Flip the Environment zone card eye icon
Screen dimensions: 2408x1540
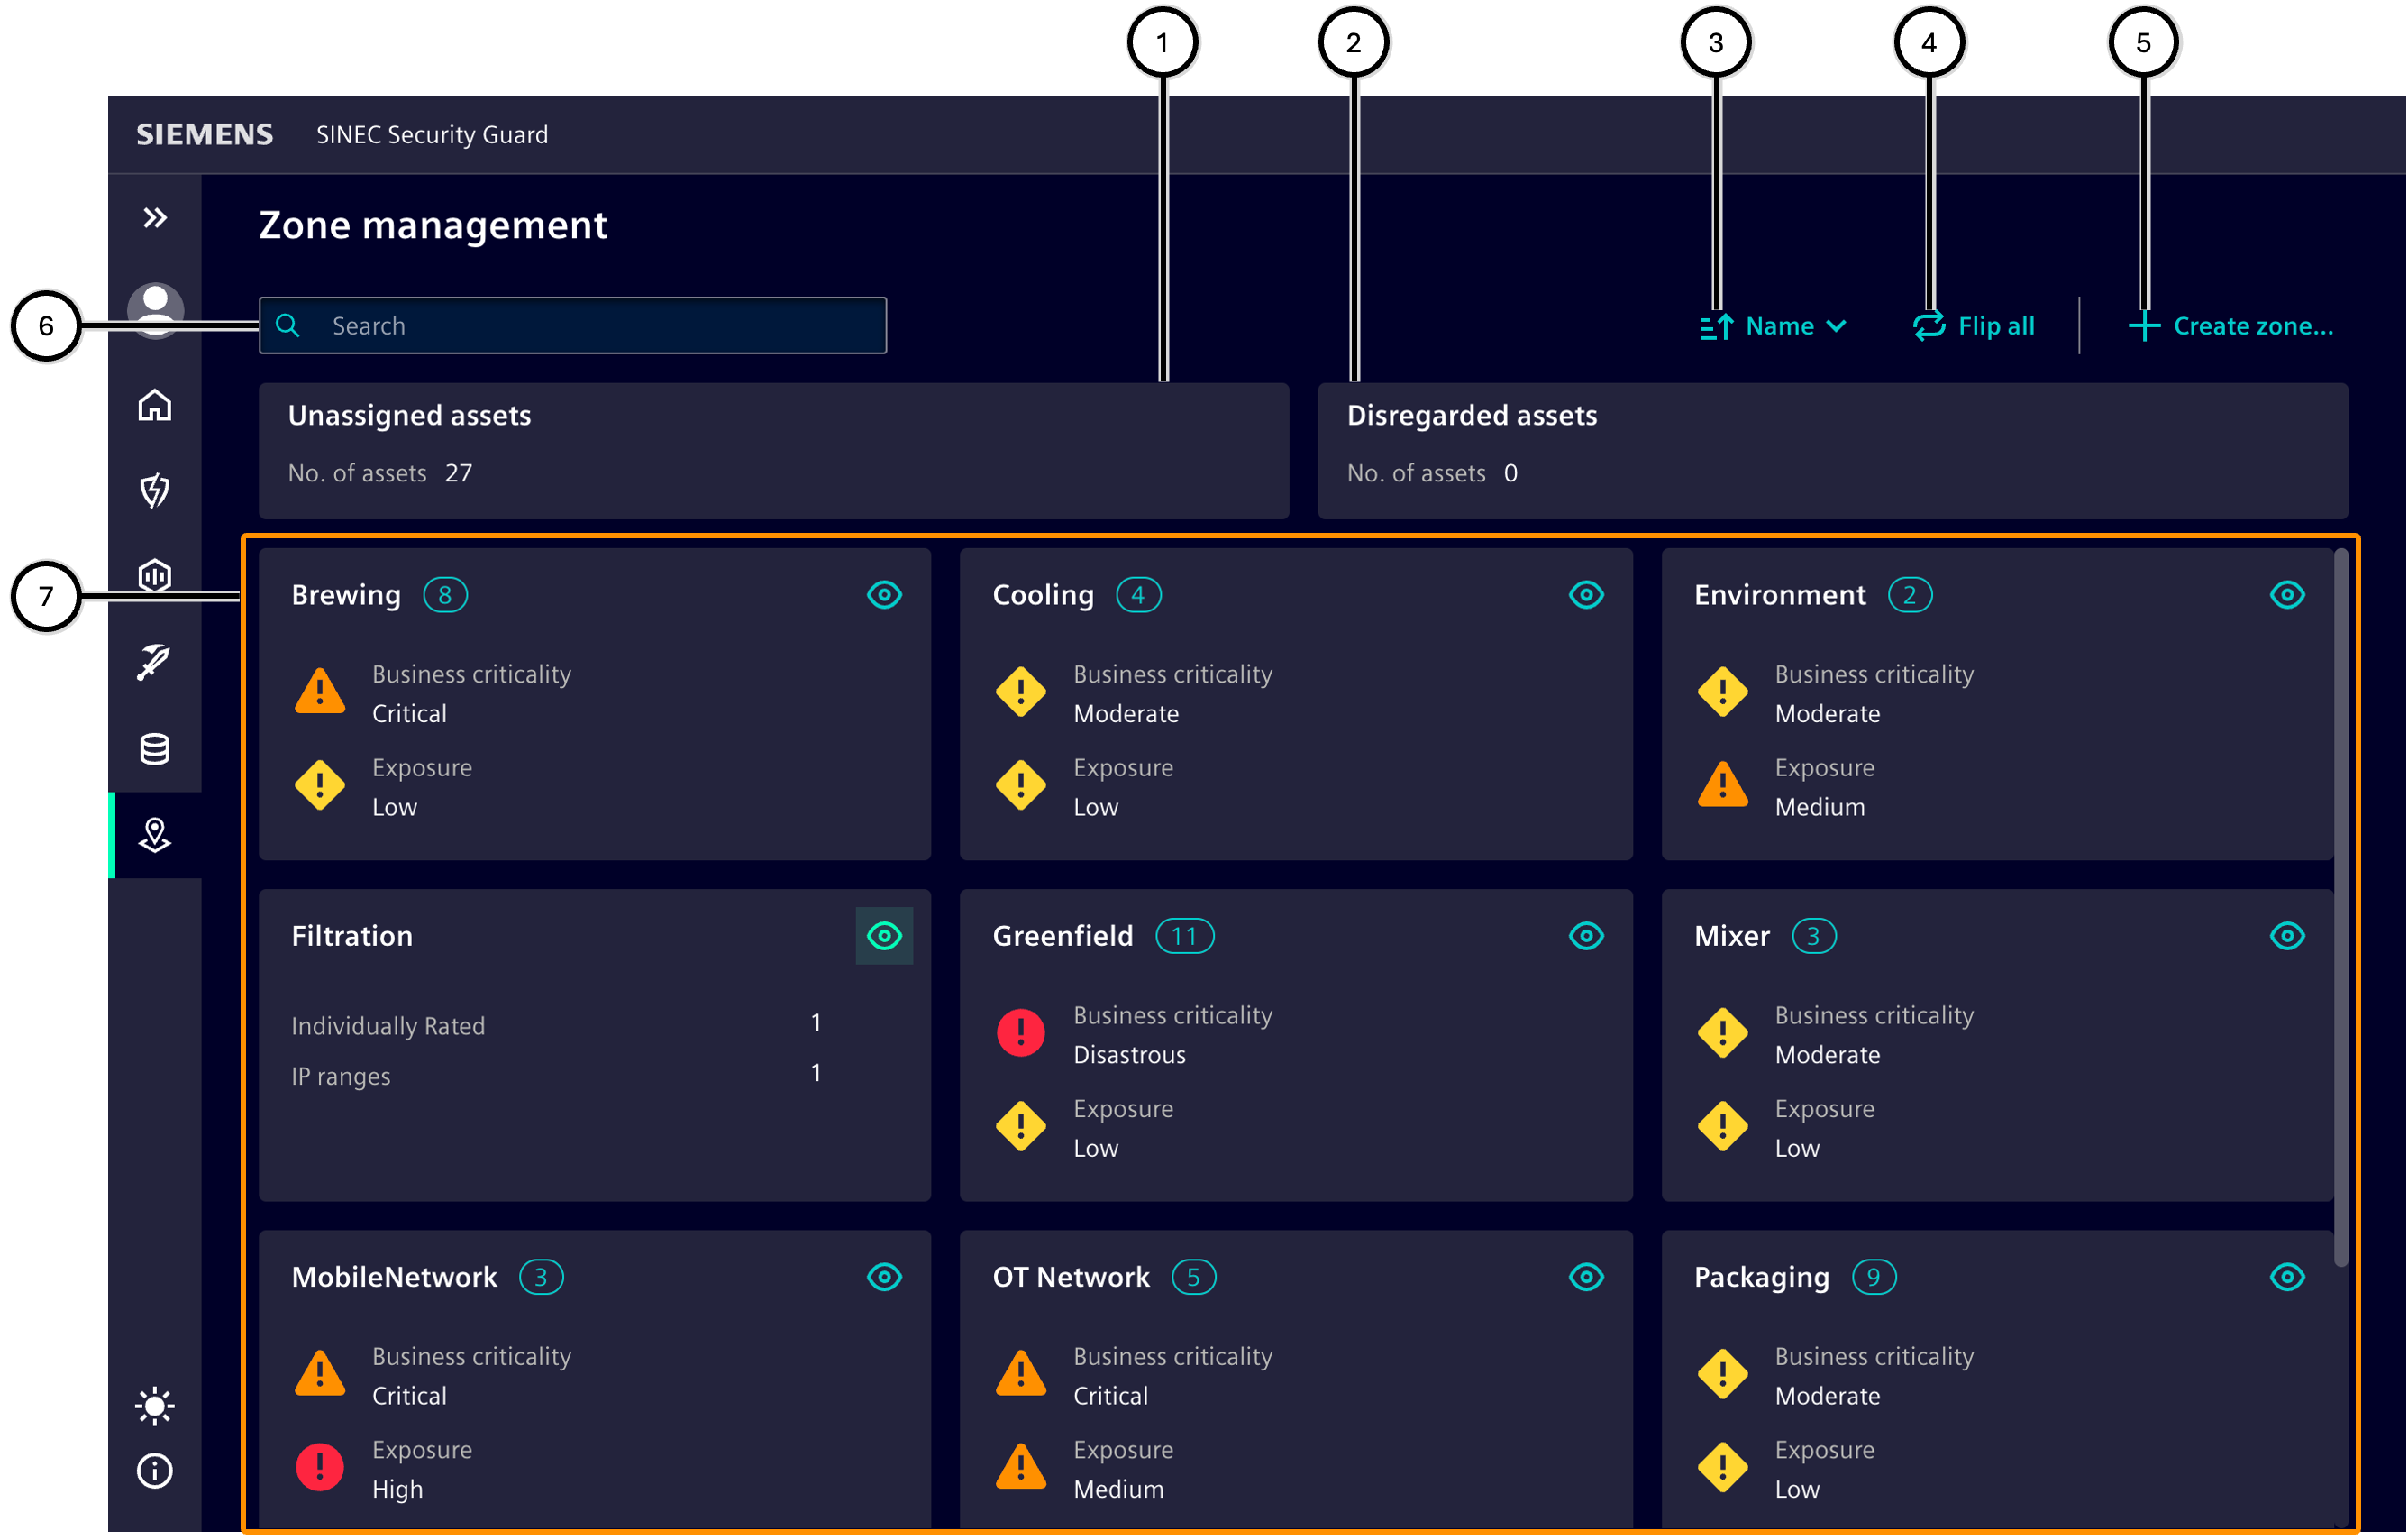click(x=2287, y=594)
